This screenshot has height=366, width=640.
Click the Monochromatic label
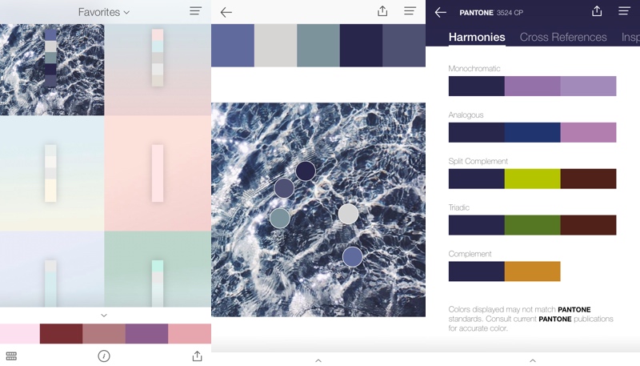click(474, 69)
